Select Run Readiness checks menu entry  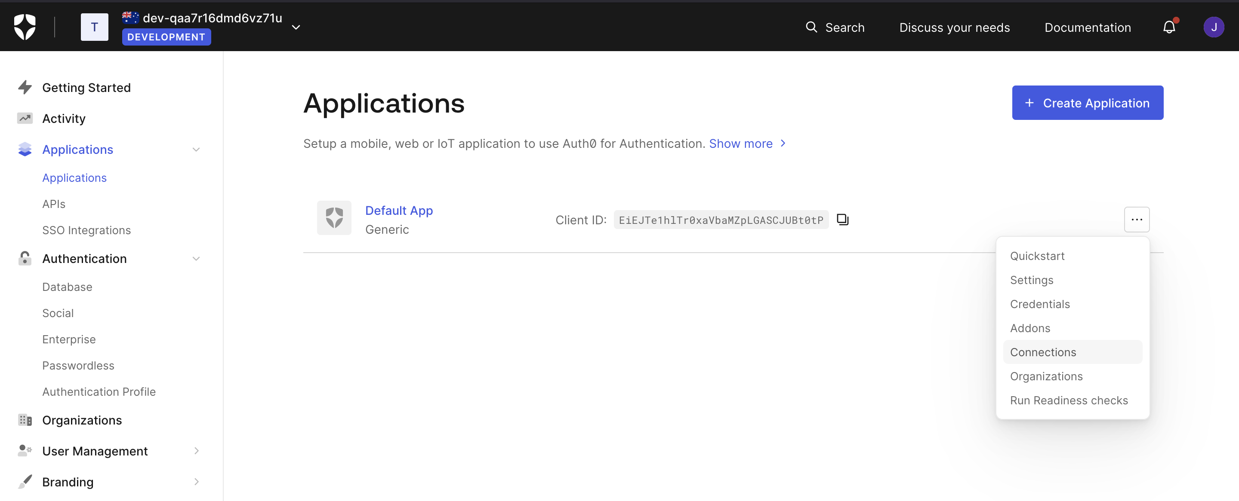pos(1073,400)
